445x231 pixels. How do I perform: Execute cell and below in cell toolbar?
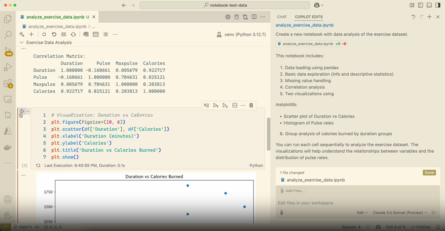coord(225,105)
